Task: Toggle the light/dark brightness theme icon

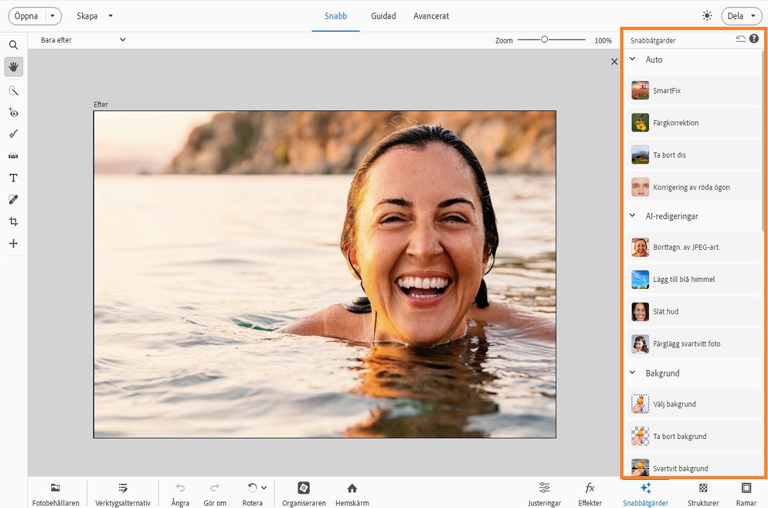Action: click(707, 16)
